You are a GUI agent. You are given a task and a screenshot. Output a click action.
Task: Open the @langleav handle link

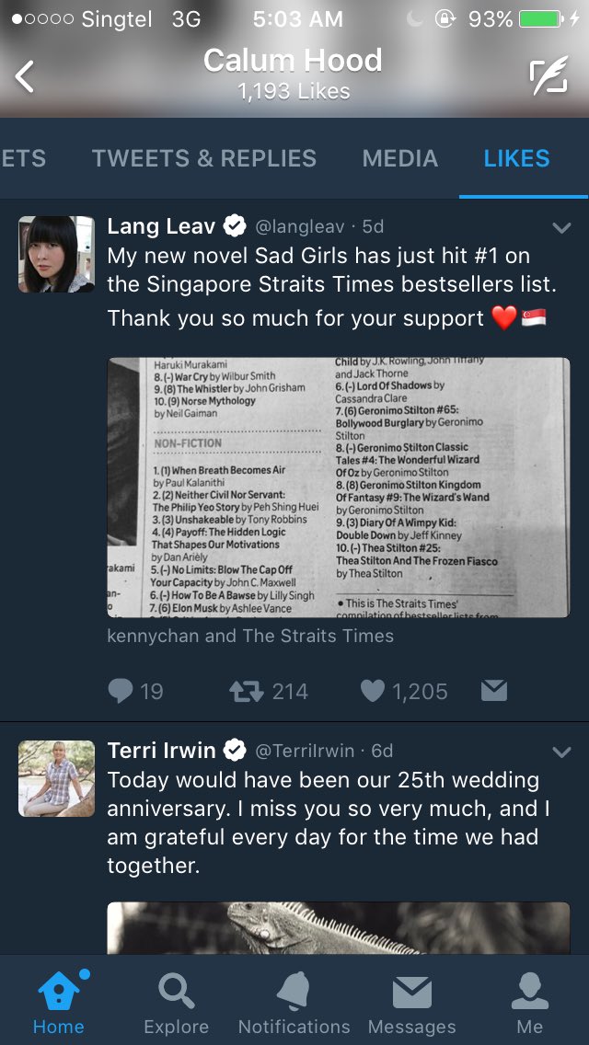[300, 227]
